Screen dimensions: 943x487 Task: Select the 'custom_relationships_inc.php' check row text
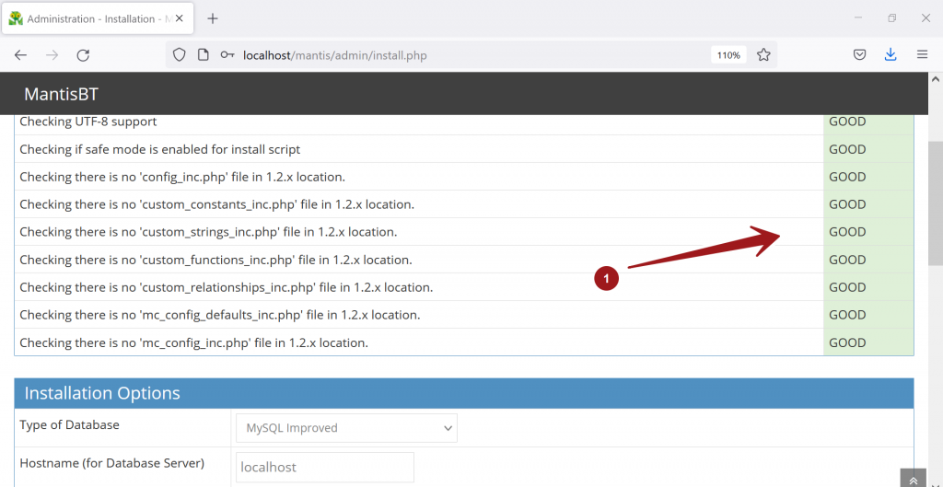click(x=227, y=287)
